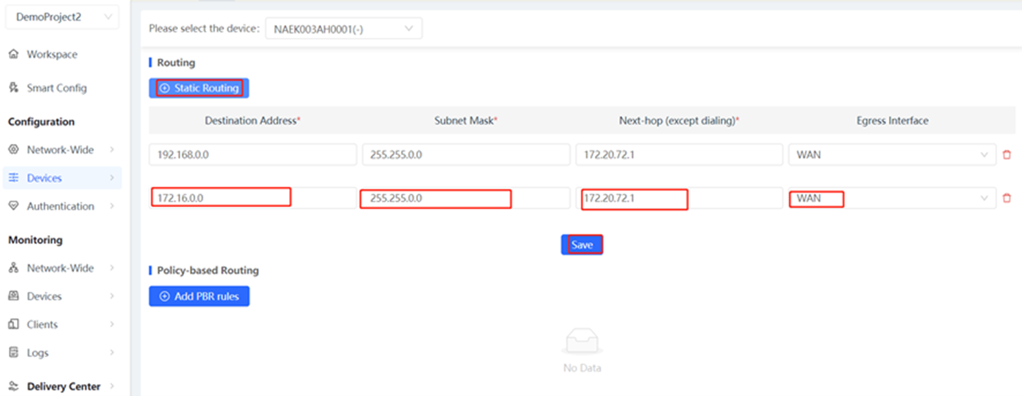Viewport: 1022px width, 396px height.
Task: Click the Add PBR rules button
Action: coord(199,296)
